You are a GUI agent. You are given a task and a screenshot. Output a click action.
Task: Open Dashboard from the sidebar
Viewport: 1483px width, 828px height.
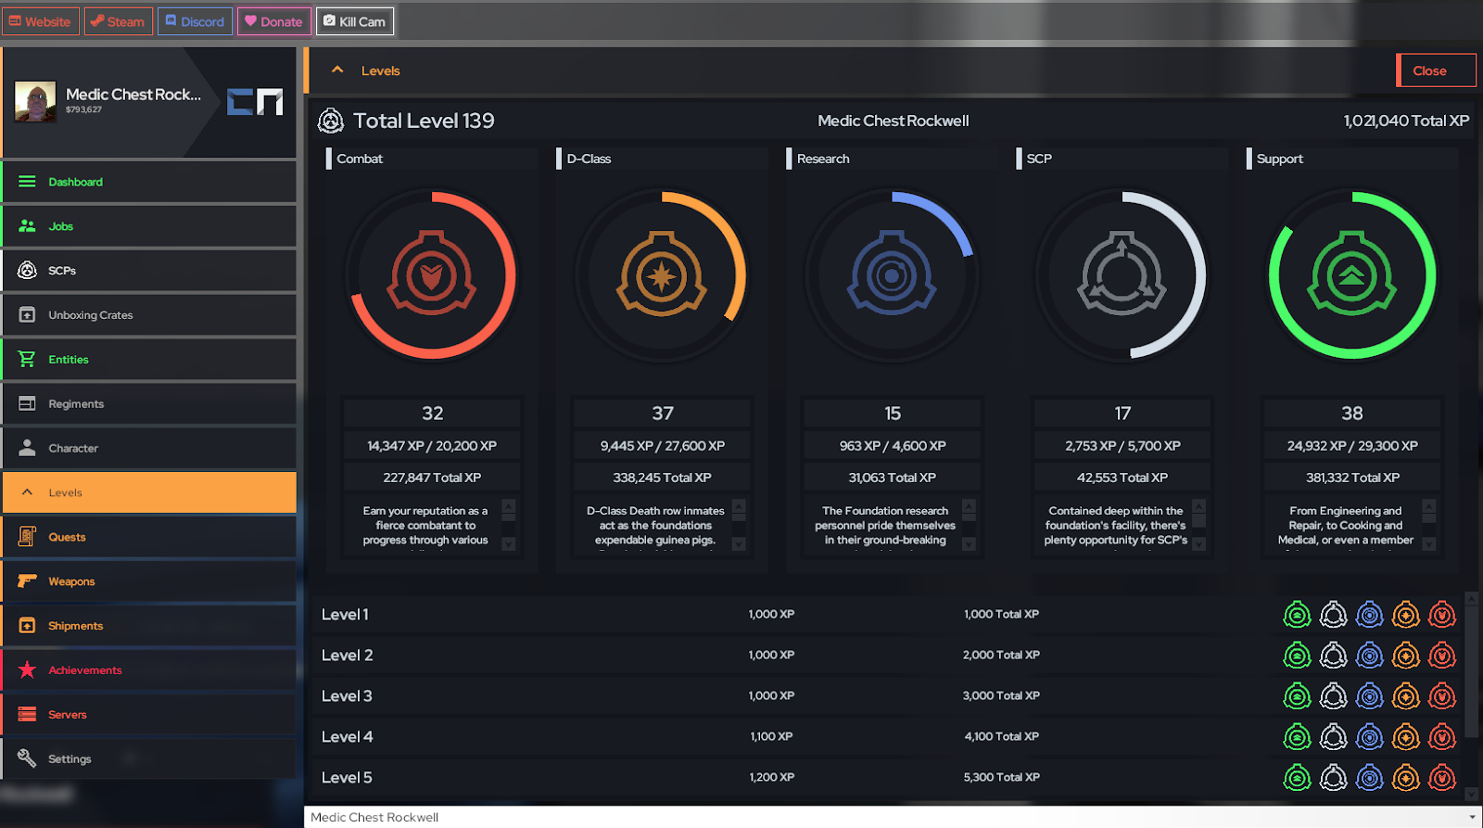(149, 182)
